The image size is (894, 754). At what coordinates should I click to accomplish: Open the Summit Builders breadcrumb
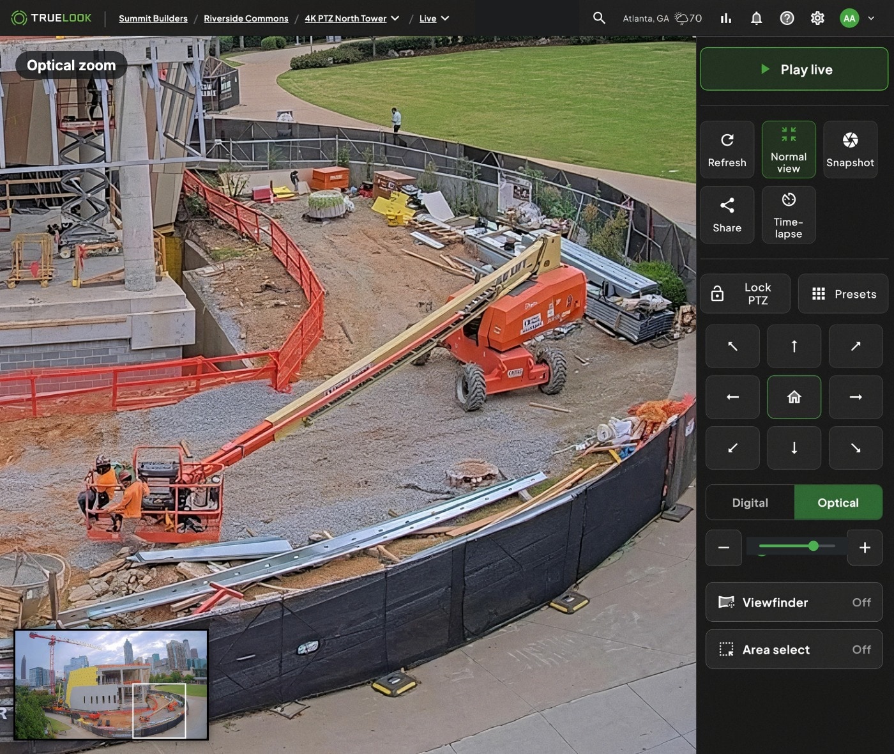click(153, 19)
